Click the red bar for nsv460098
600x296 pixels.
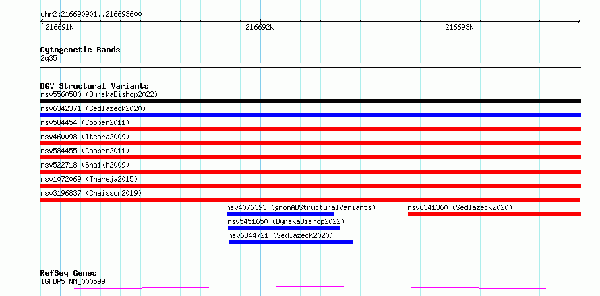(x=310, y=143)
